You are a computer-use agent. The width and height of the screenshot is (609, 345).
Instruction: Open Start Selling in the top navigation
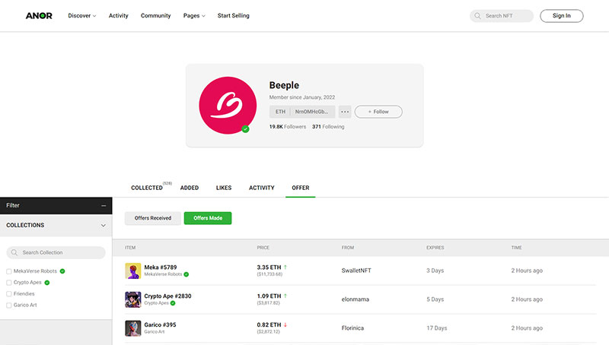coord(234,16)
